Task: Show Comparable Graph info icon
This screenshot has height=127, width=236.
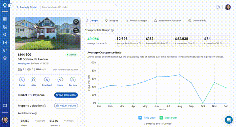Action: tap(112, 30)
